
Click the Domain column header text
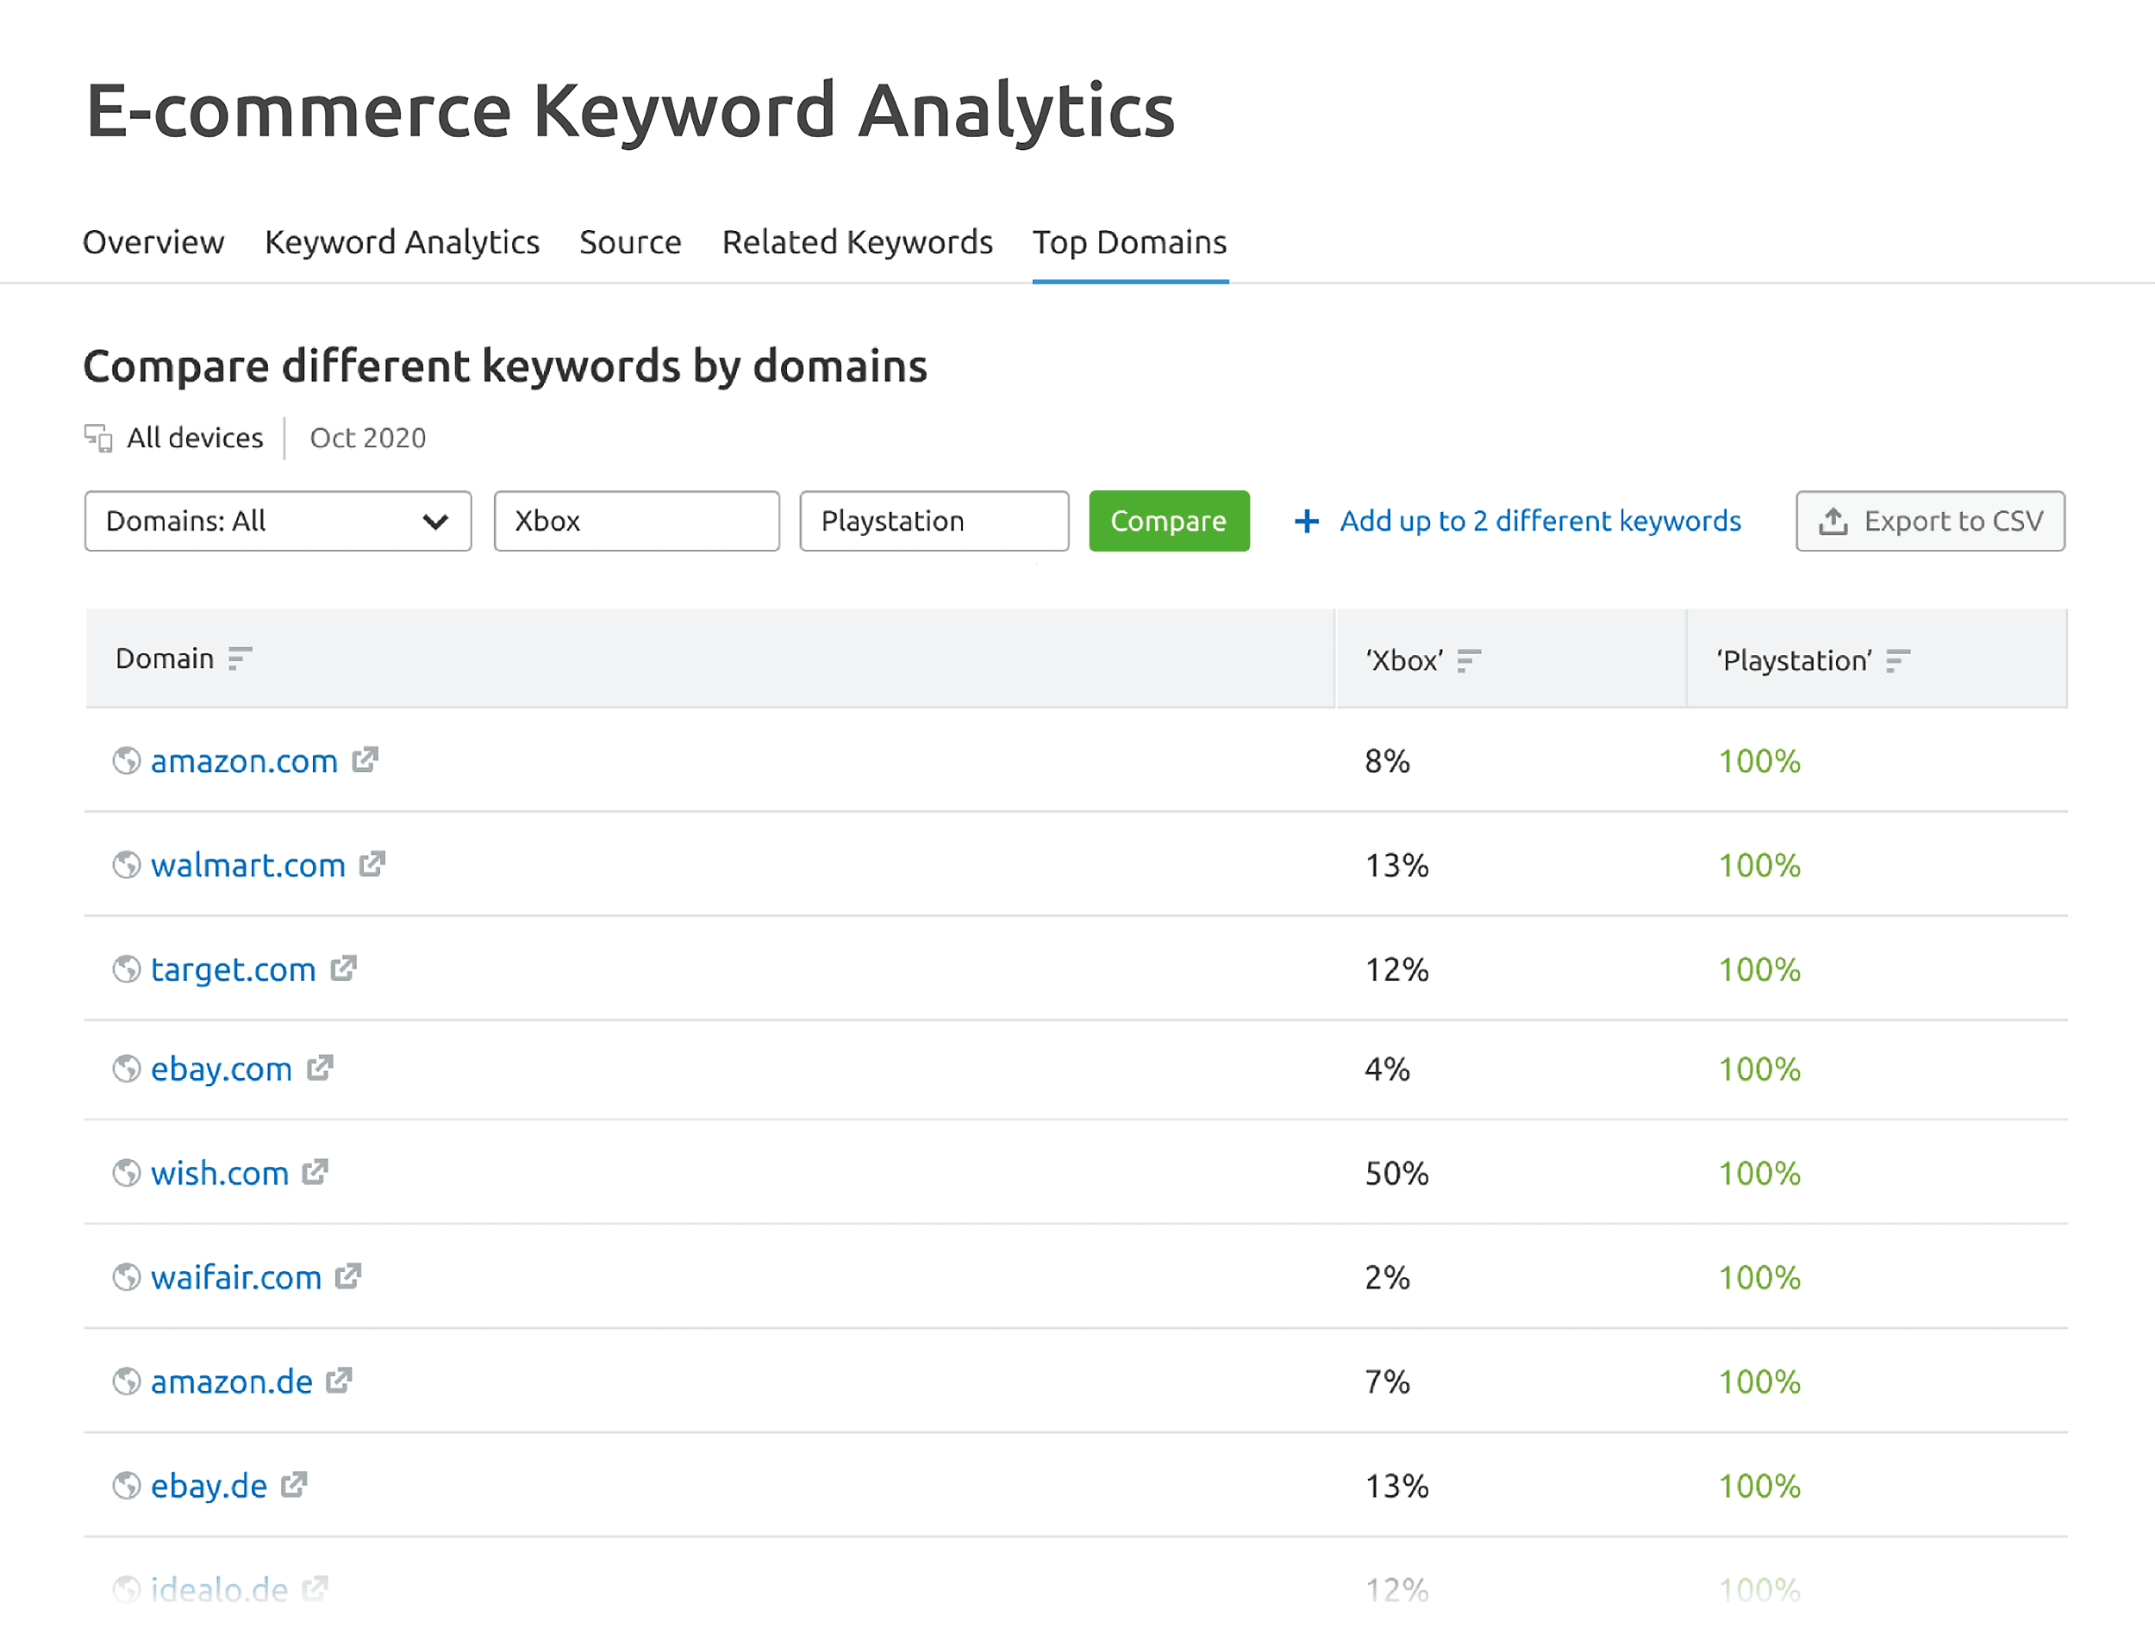[x=164, y=659]
